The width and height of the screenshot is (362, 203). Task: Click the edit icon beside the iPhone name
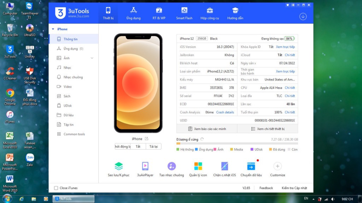pos(146,139)
